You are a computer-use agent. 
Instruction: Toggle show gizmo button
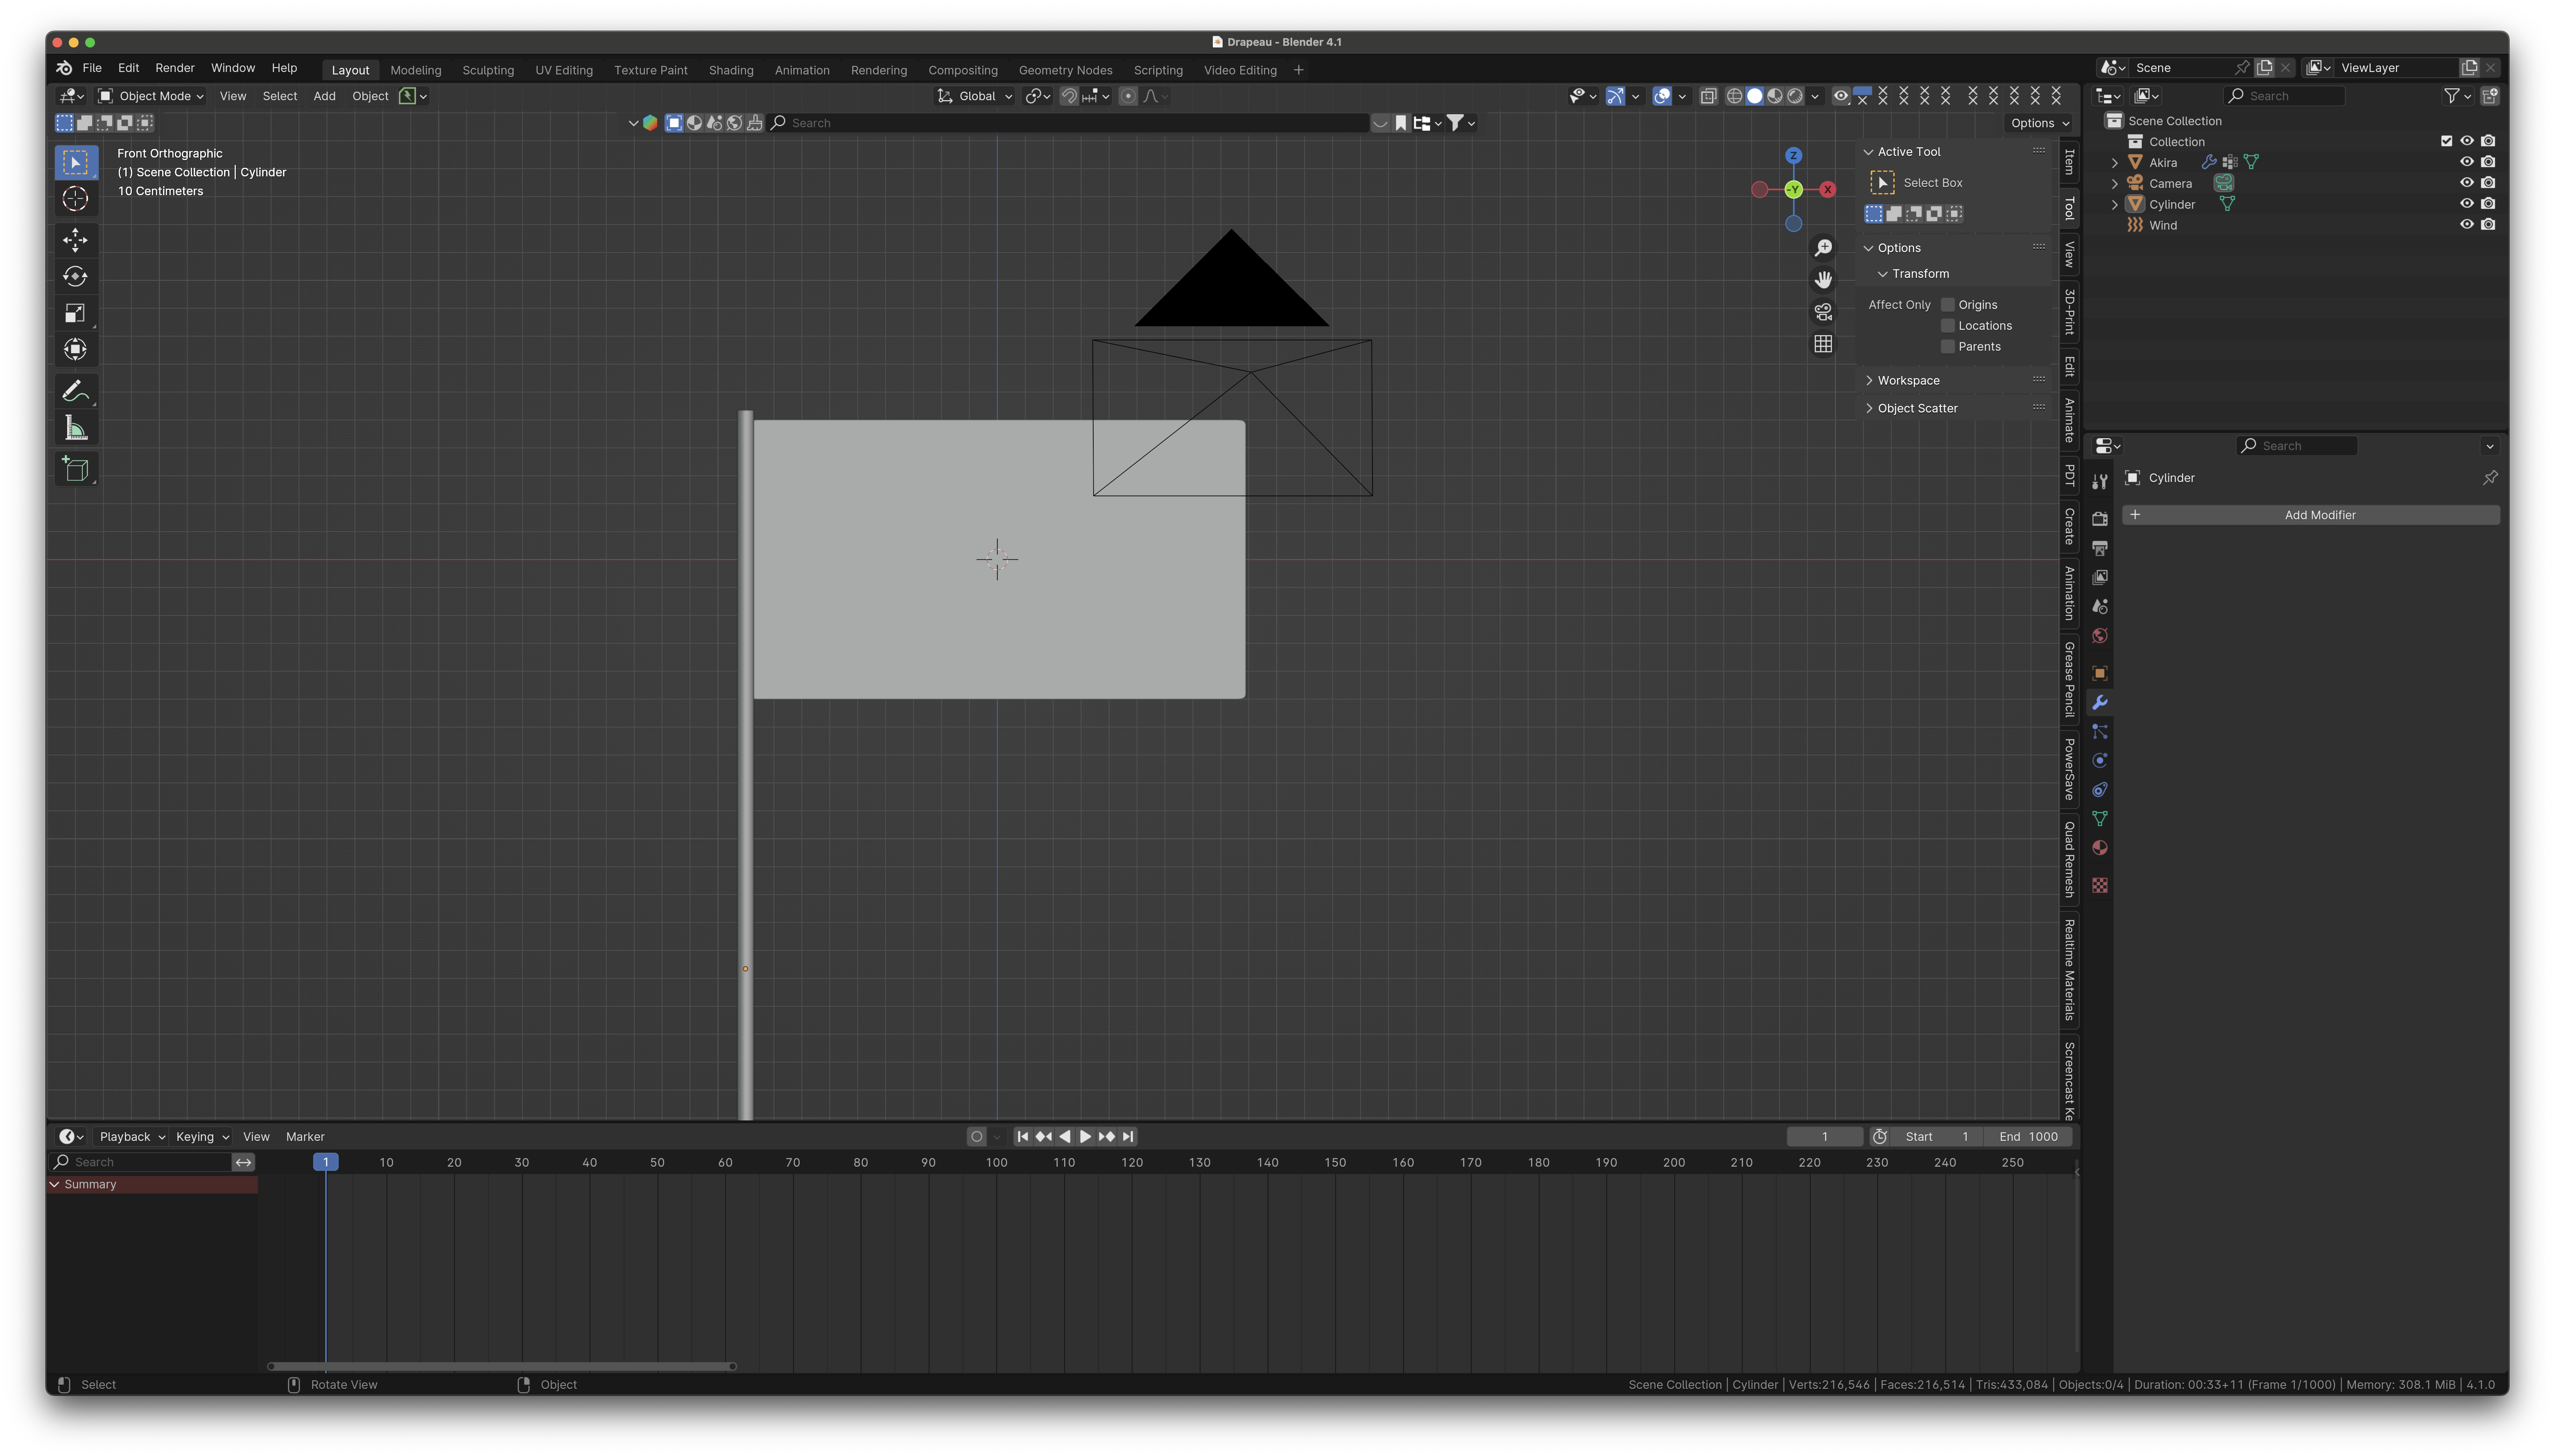coord(1616,96)
